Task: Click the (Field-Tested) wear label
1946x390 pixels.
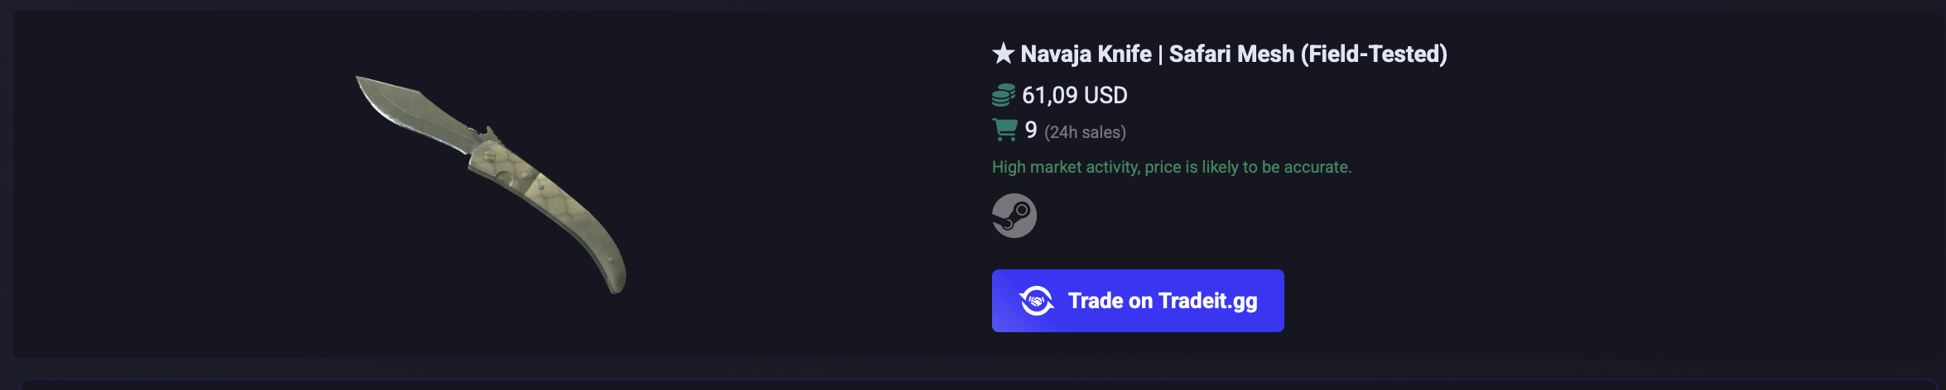Action: pyautogui.click(x=1374, y=54)
